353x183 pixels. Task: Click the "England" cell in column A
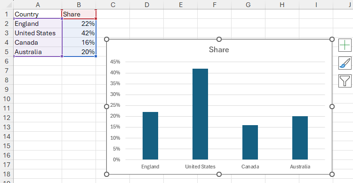(x=38, y=24)
